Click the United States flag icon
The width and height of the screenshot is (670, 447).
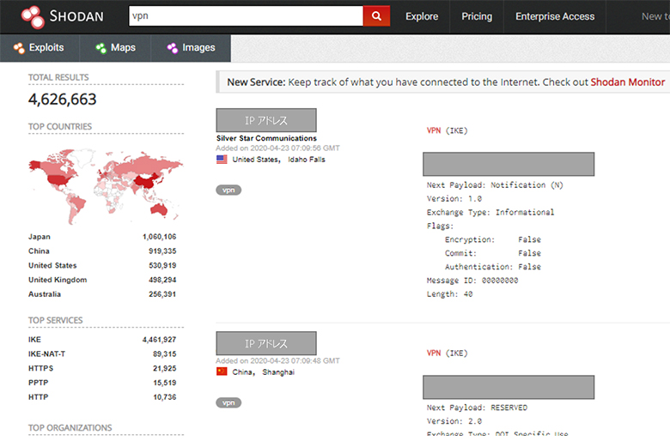tap(222, 160)
